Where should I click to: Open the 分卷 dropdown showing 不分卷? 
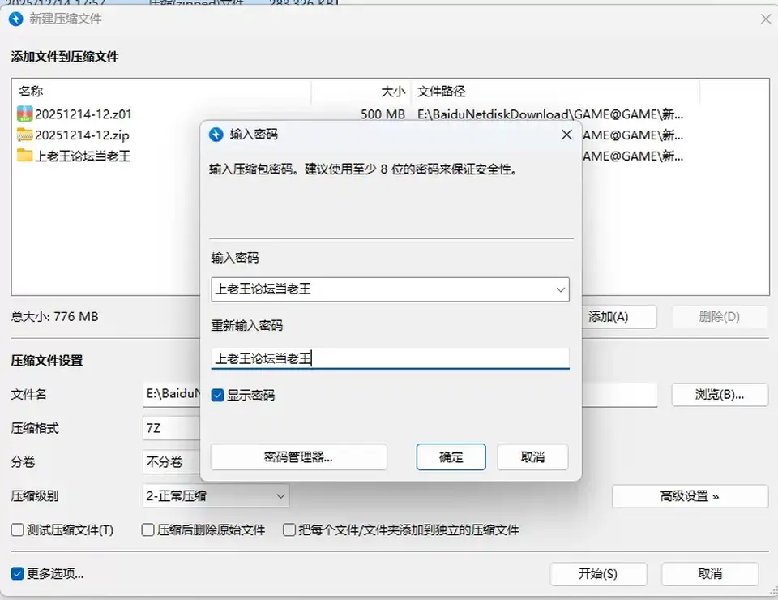pyautogui.click(x=171, y=462)
